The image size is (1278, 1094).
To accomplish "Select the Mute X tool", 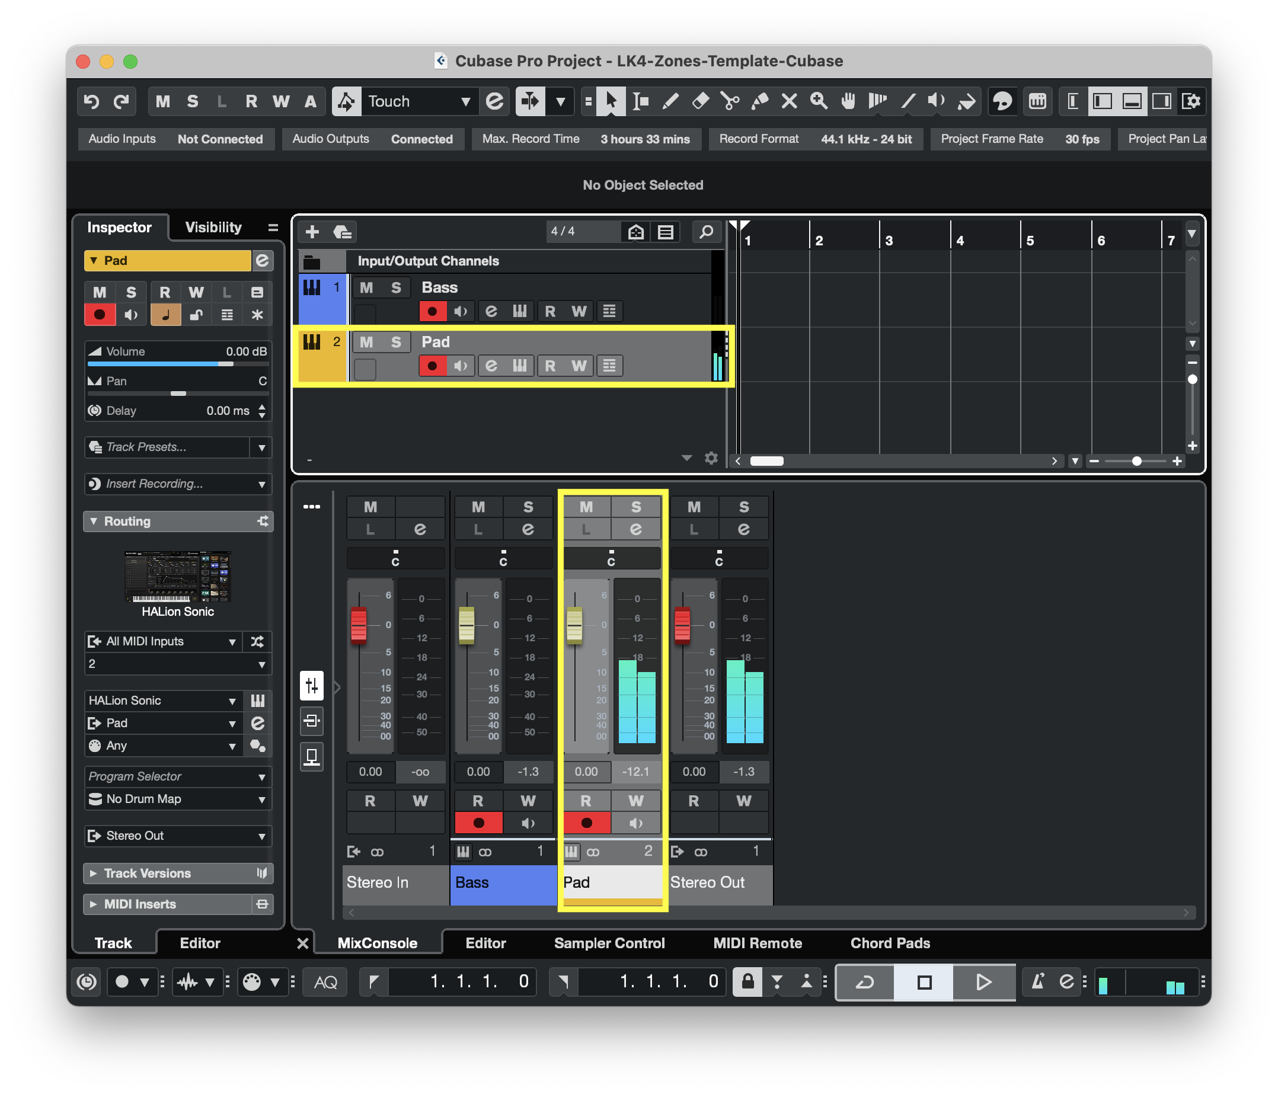I will coord(789,101).
